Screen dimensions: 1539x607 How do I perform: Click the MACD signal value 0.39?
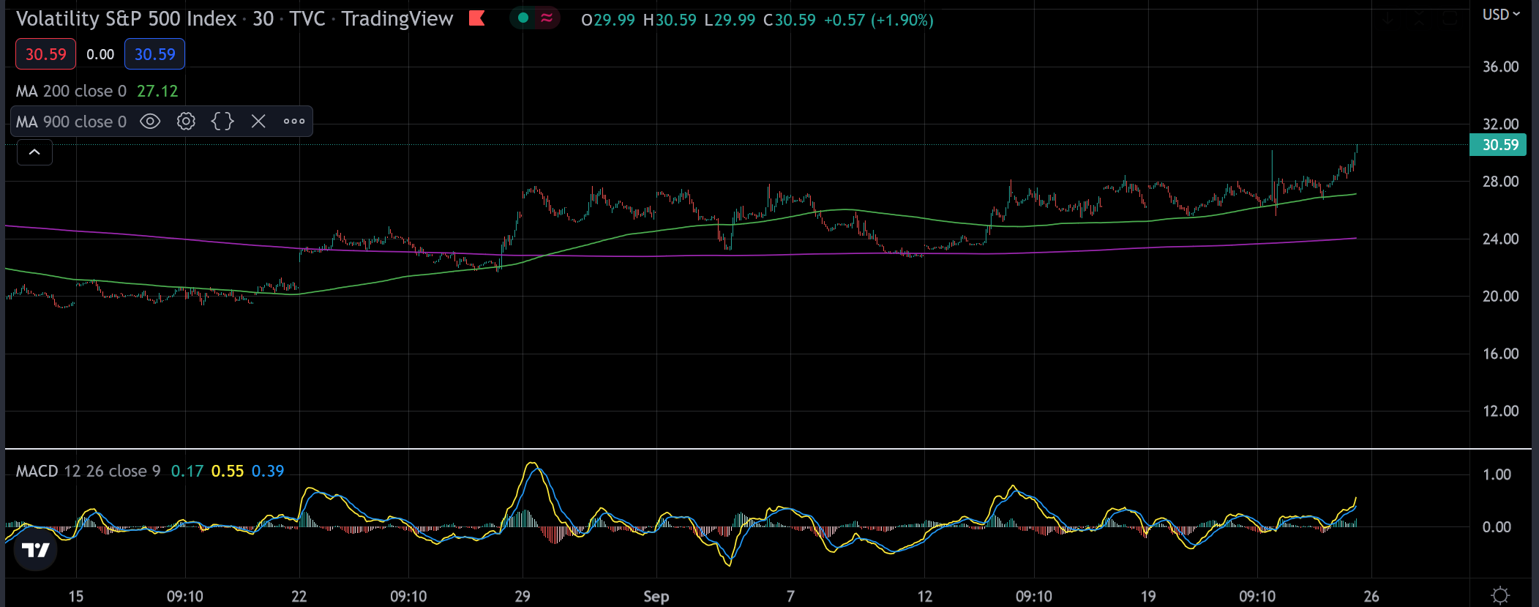268,471
